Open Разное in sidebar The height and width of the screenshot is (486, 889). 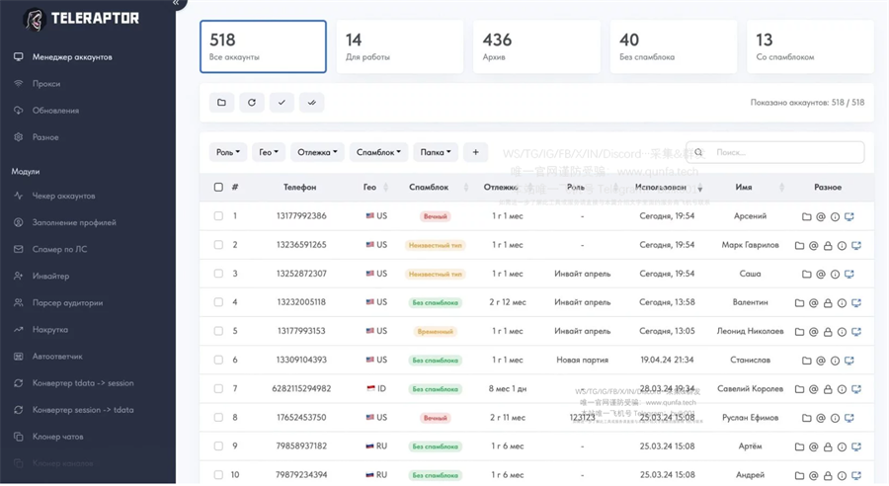(45, 137)
